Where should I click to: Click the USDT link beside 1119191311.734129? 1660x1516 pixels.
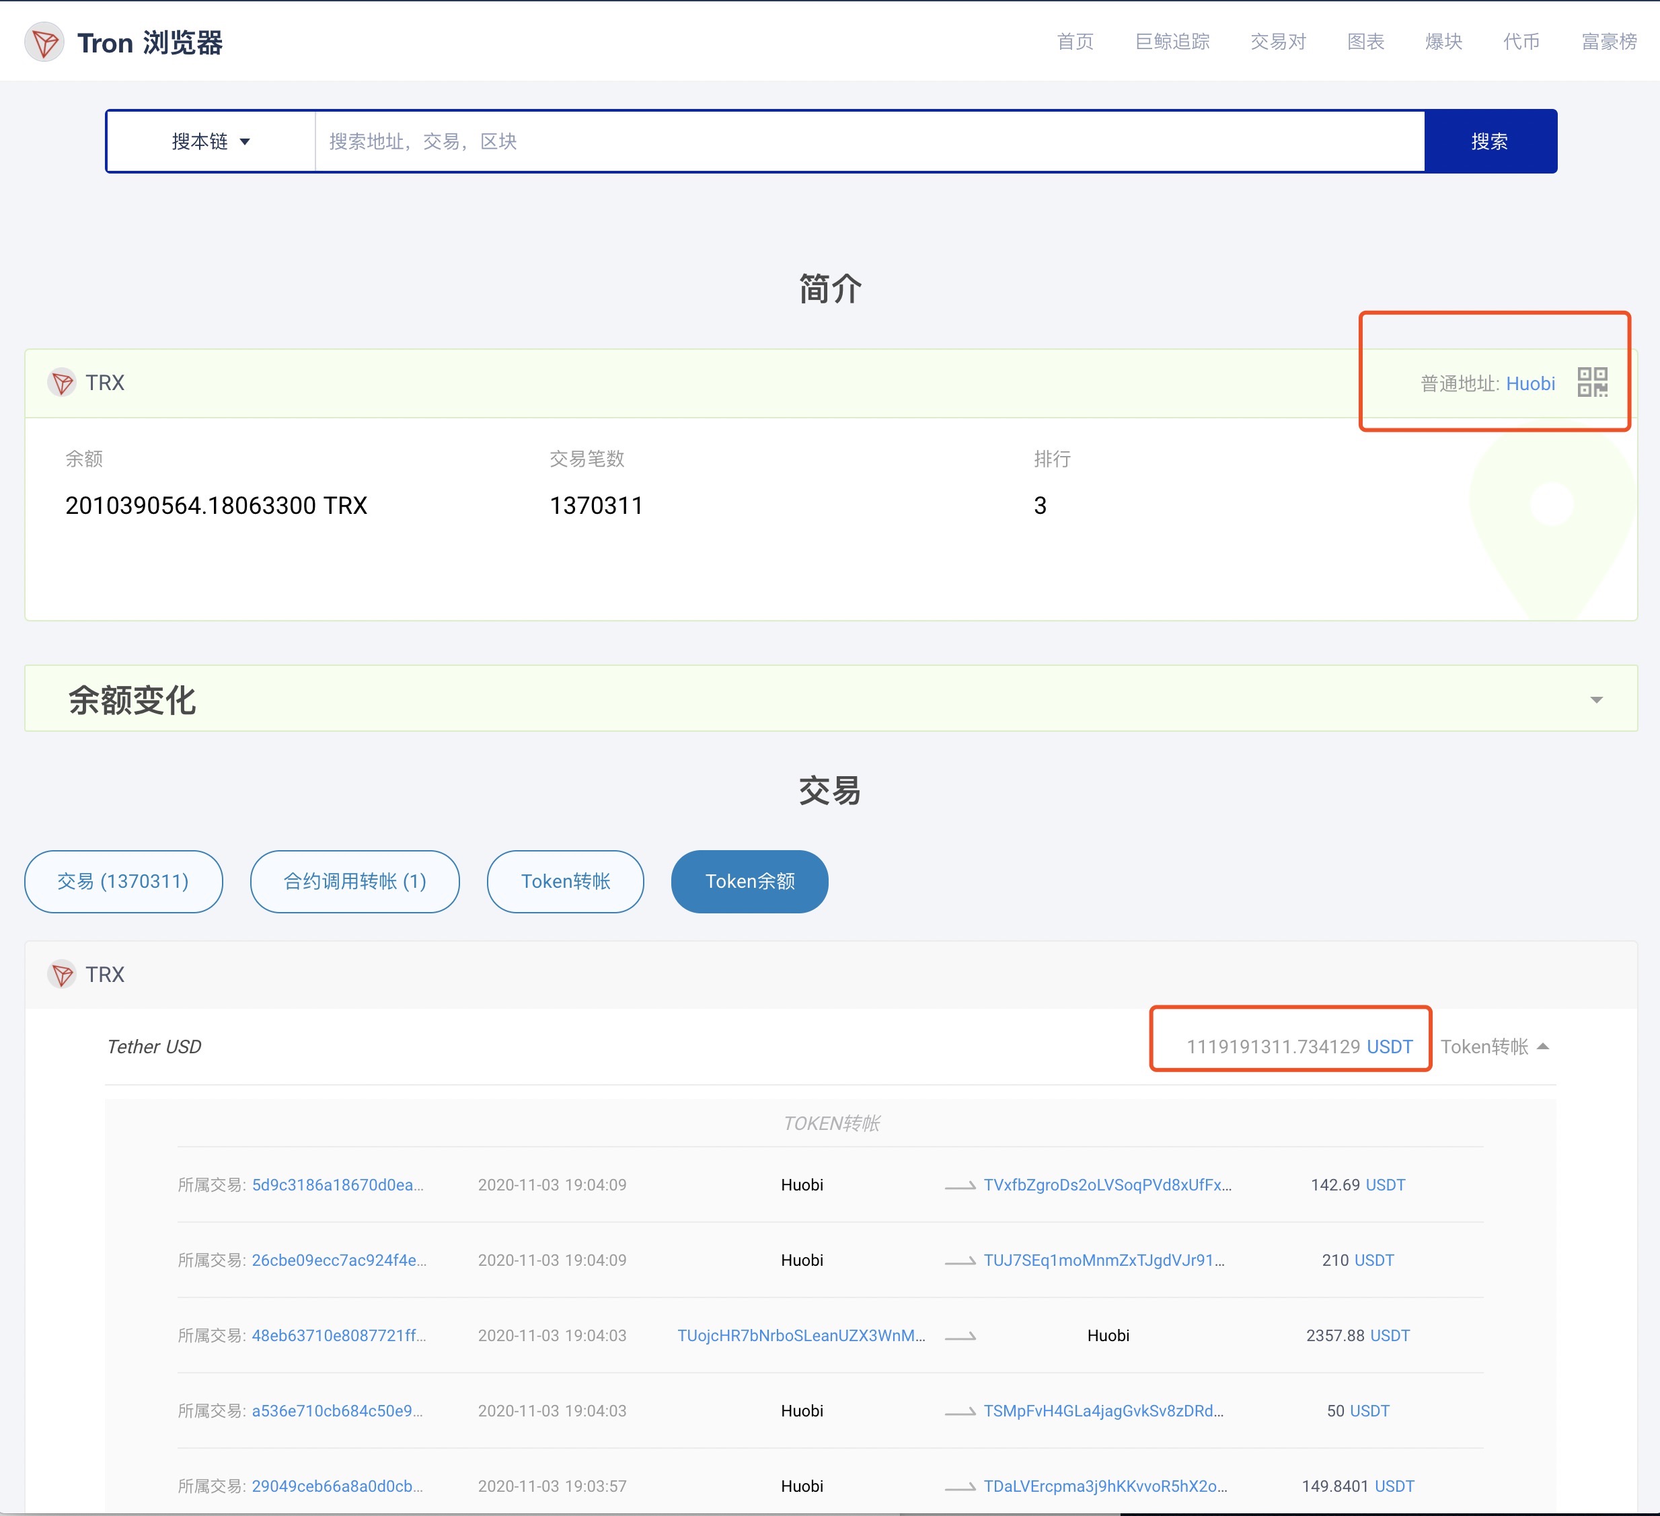point(1390,1047)
